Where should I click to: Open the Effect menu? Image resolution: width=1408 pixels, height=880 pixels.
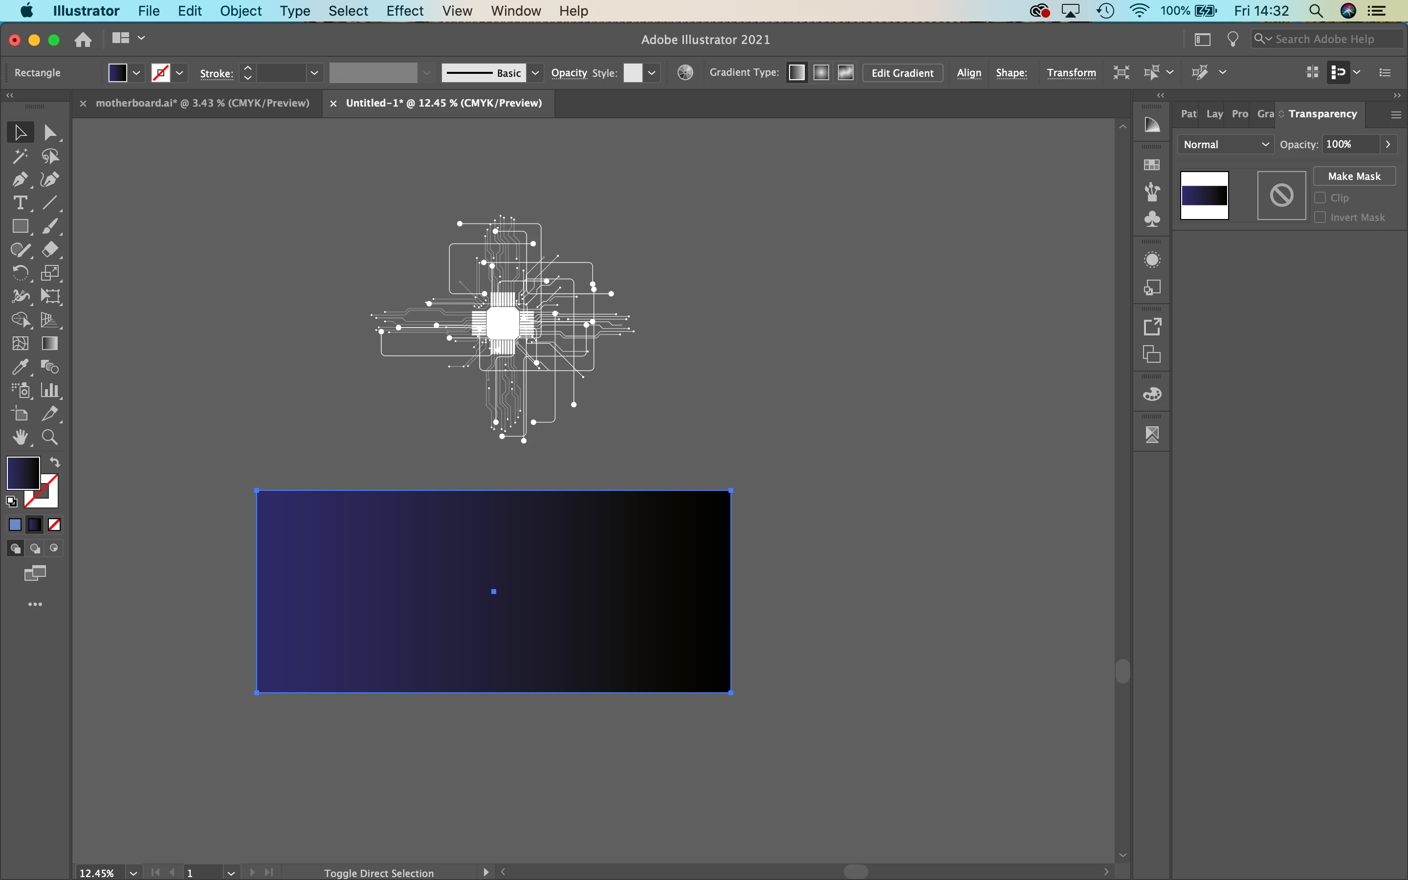pos(404,11)
